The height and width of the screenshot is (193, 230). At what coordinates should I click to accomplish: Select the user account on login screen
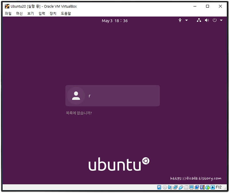pos(112,95)
